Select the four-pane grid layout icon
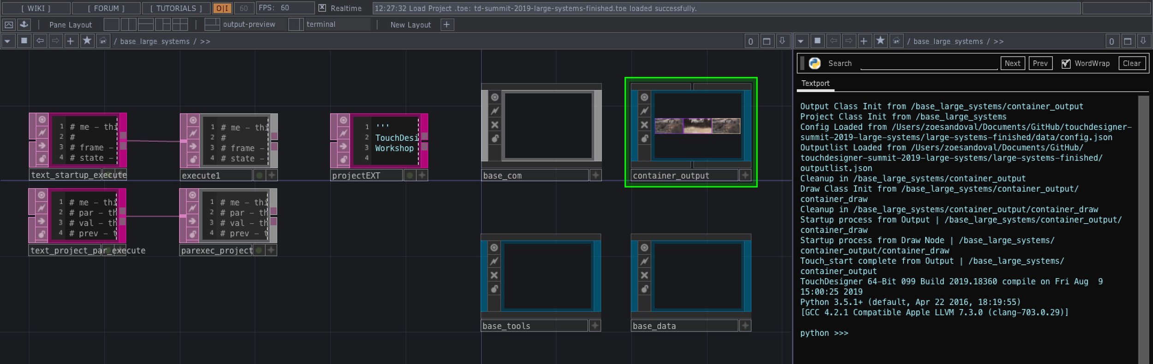The image size is (1153, 364). 179,24
